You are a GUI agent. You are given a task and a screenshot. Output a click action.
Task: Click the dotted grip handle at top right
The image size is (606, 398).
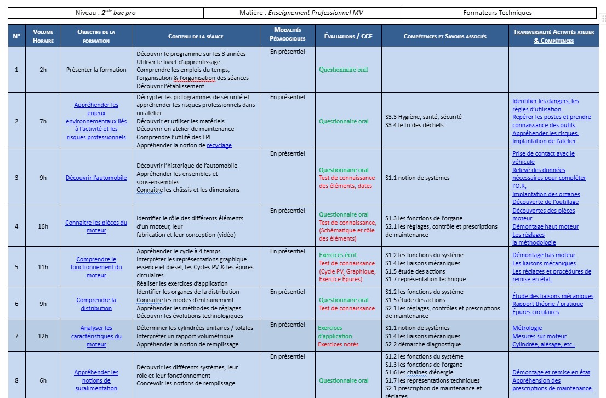coord(603,18)
